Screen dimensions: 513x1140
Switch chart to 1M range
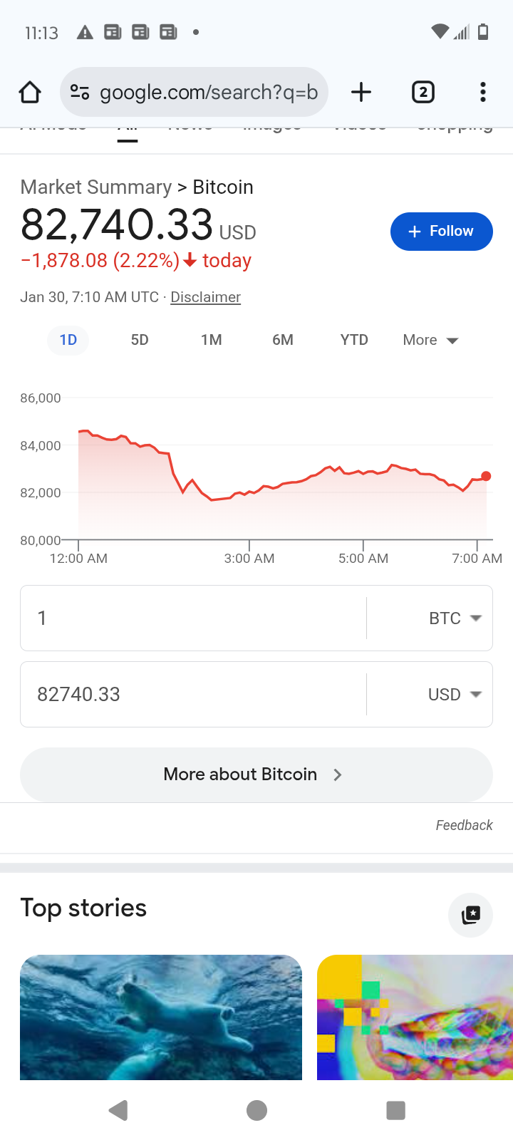(x=211, y=341)
